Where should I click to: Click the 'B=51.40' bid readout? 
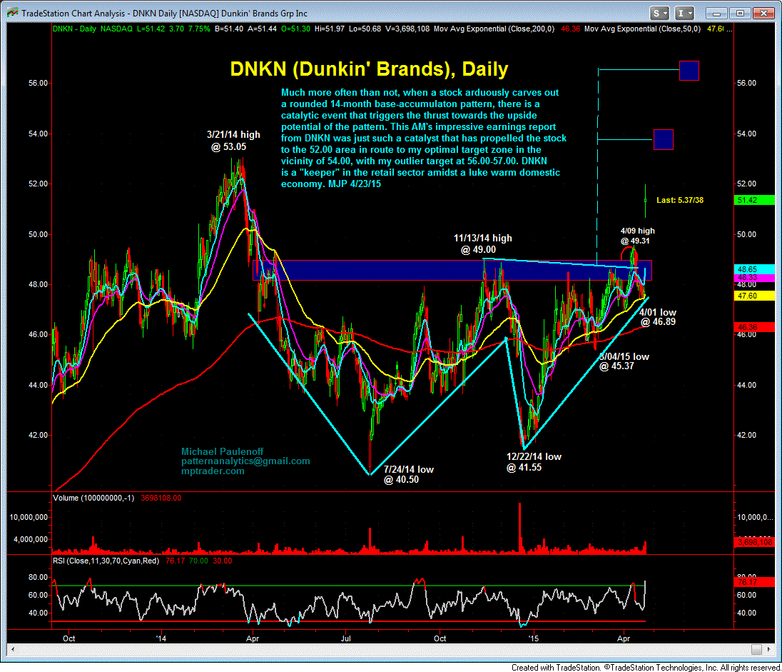(229, 29)
